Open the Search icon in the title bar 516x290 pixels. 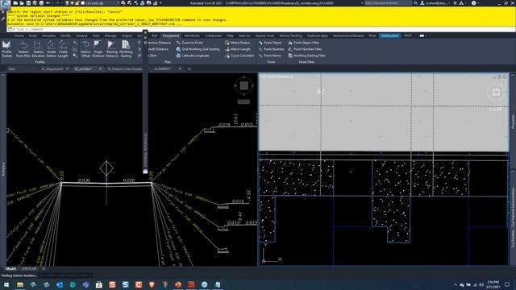416,3
